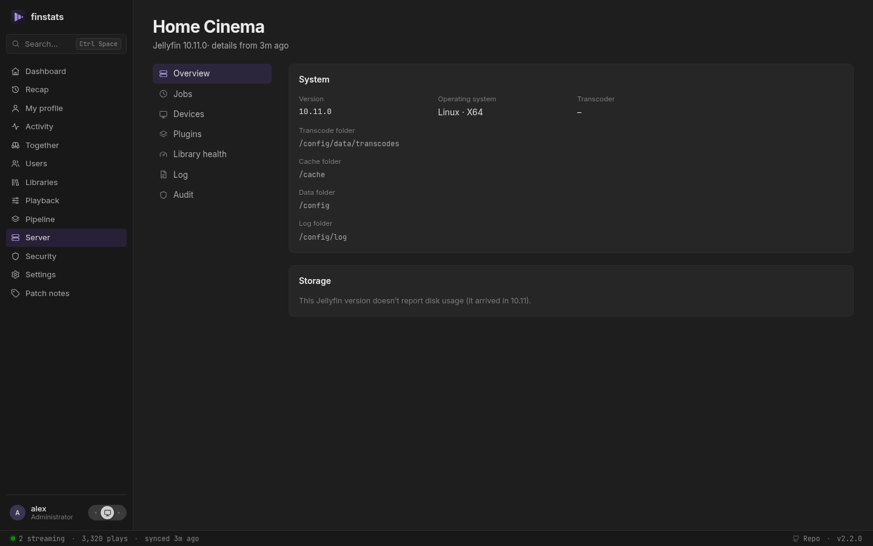Open the Audit tab label

point(183,195)
